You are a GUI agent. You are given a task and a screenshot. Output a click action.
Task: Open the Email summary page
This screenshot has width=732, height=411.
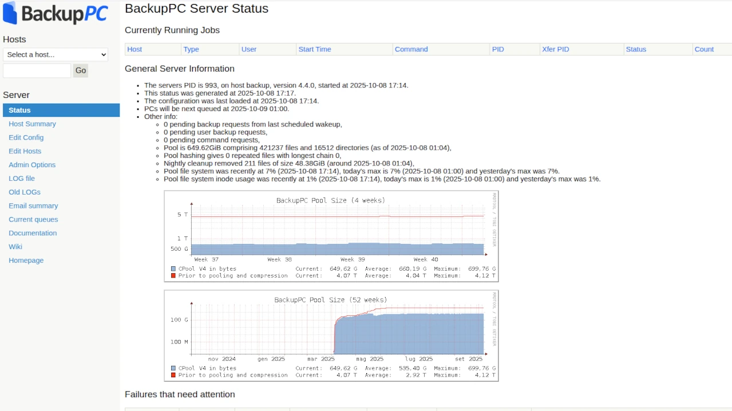click(33, 206)
